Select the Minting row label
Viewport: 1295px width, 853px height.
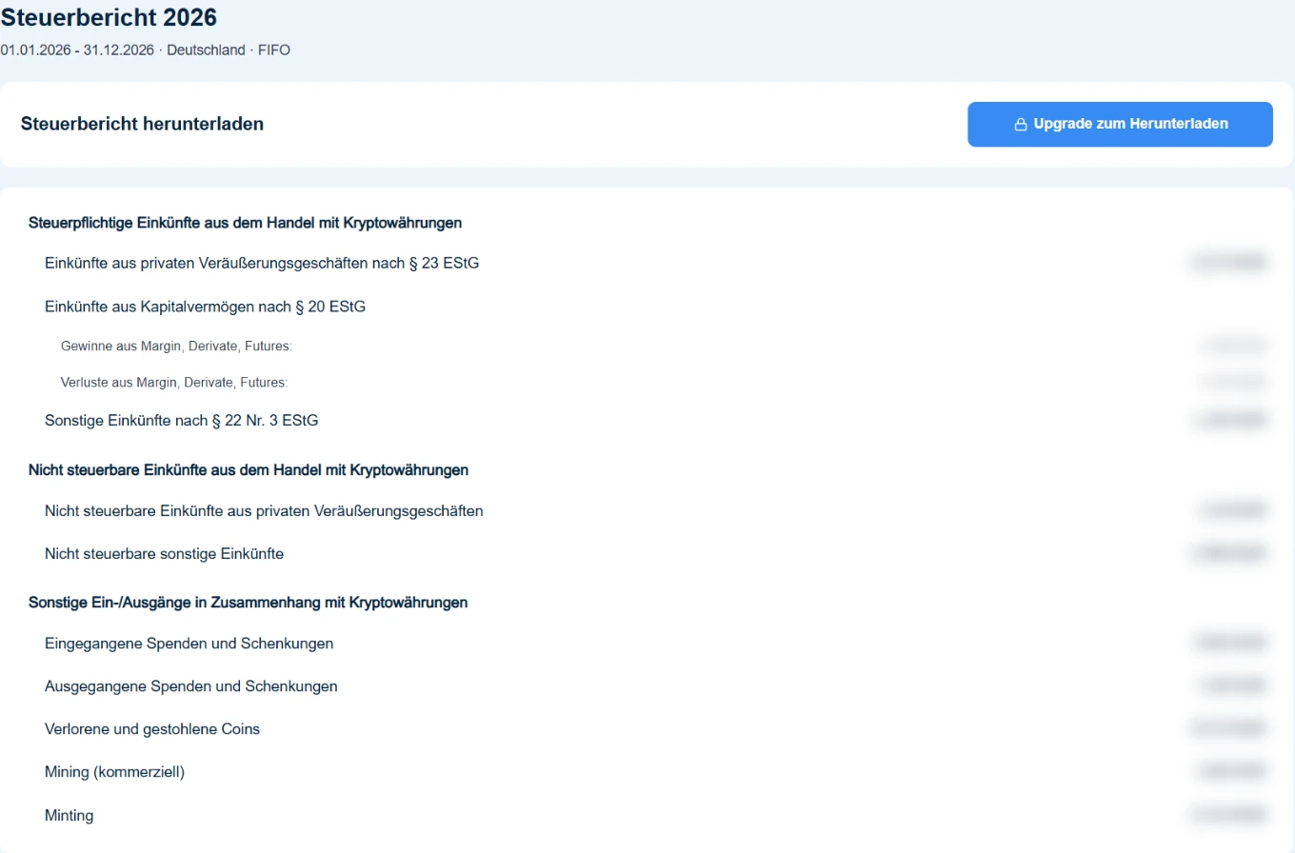[x=70, y=815]
